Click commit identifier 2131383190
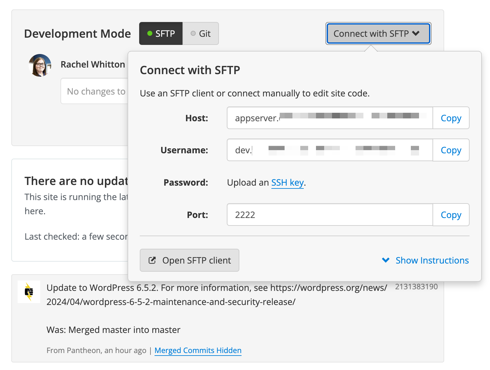490x370 pixels. pyautogui.click(x=416, y=286)
